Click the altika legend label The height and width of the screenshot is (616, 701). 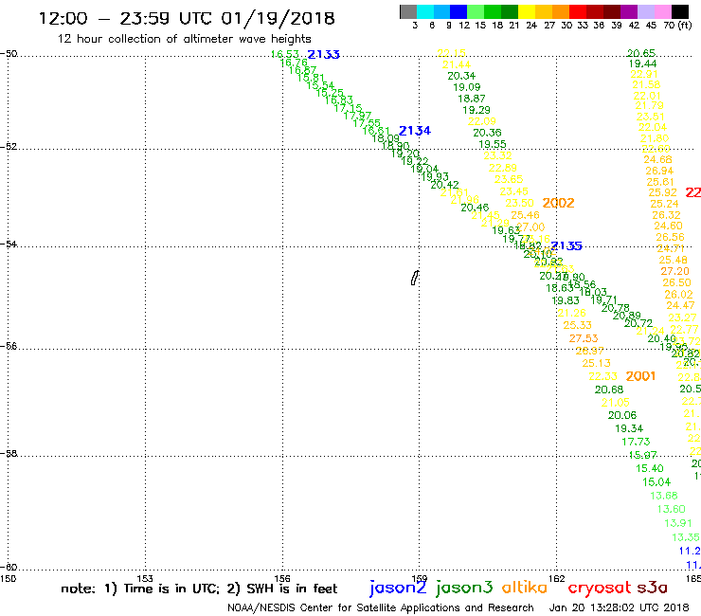click(x=525, y=588)
